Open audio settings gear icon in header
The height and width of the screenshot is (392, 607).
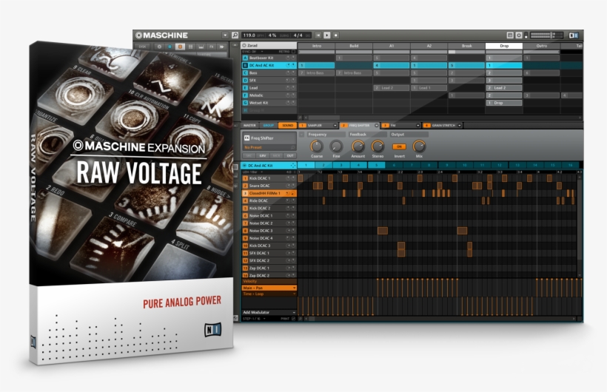[519, 36]
